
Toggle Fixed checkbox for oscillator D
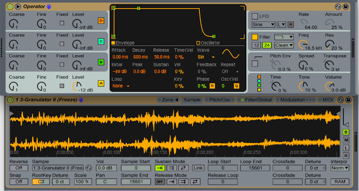tap(62, 23)
